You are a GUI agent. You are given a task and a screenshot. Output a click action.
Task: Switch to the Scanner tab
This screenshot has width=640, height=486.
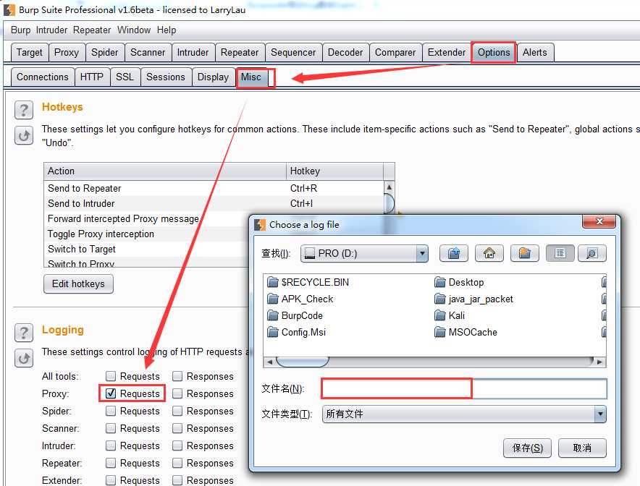(x=148, y=53)
